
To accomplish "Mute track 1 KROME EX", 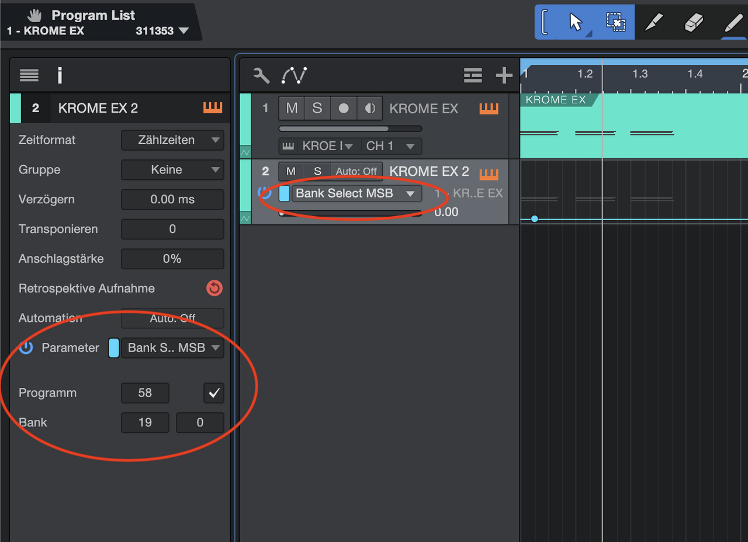I will (292, 108).
